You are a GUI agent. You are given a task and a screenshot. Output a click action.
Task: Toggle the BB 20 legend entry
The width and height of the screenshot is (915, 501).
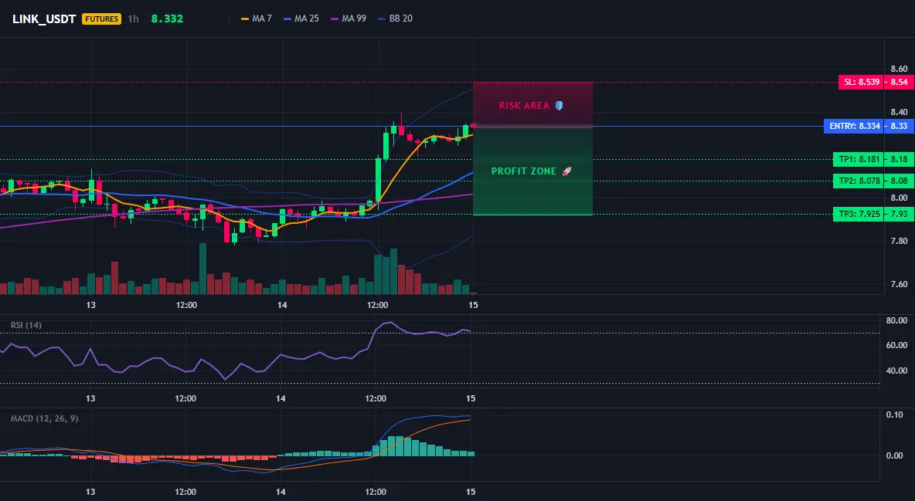coord(395,19)
